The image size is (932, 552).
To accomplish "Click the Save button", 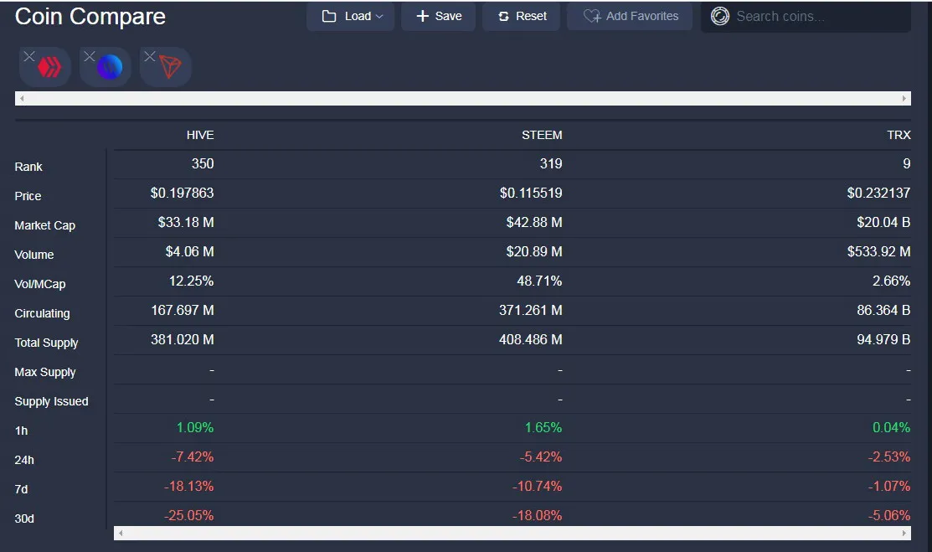I will [x=439, y=16].
